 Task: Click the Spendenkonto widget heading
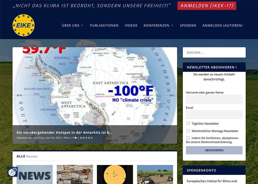(x=202, y=170)
